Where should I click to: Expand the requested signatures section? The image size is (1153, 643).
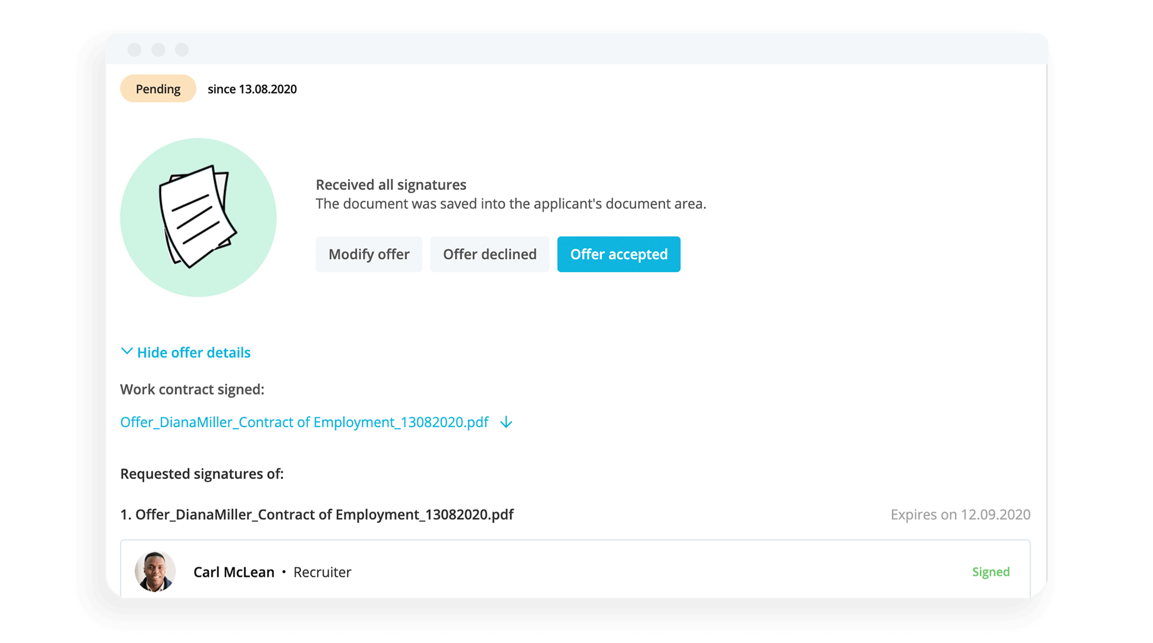tap(316, 514)
